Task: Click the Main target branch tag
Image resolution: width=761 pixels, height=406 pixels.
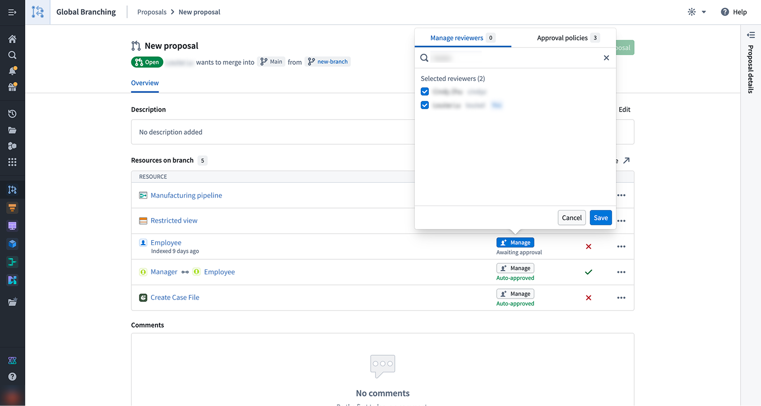Action: 271,62
